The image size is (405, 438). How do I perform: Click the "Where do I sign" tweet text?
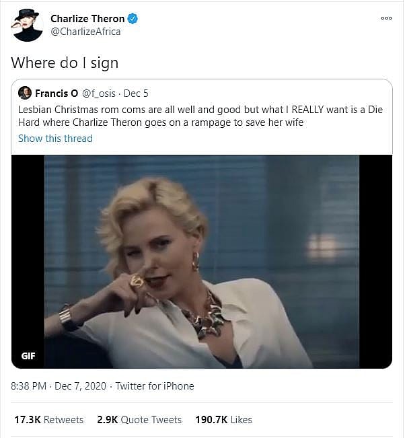point(65,63)
